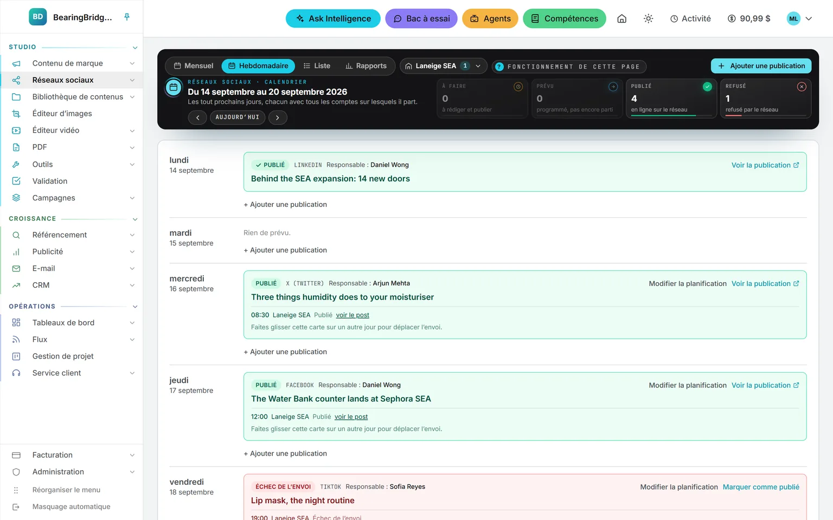The width and height of the screenshot is (833, 520).
Task: Open the Activité panel in top bar
Action: pyautogui.click(x=690, y=18)
